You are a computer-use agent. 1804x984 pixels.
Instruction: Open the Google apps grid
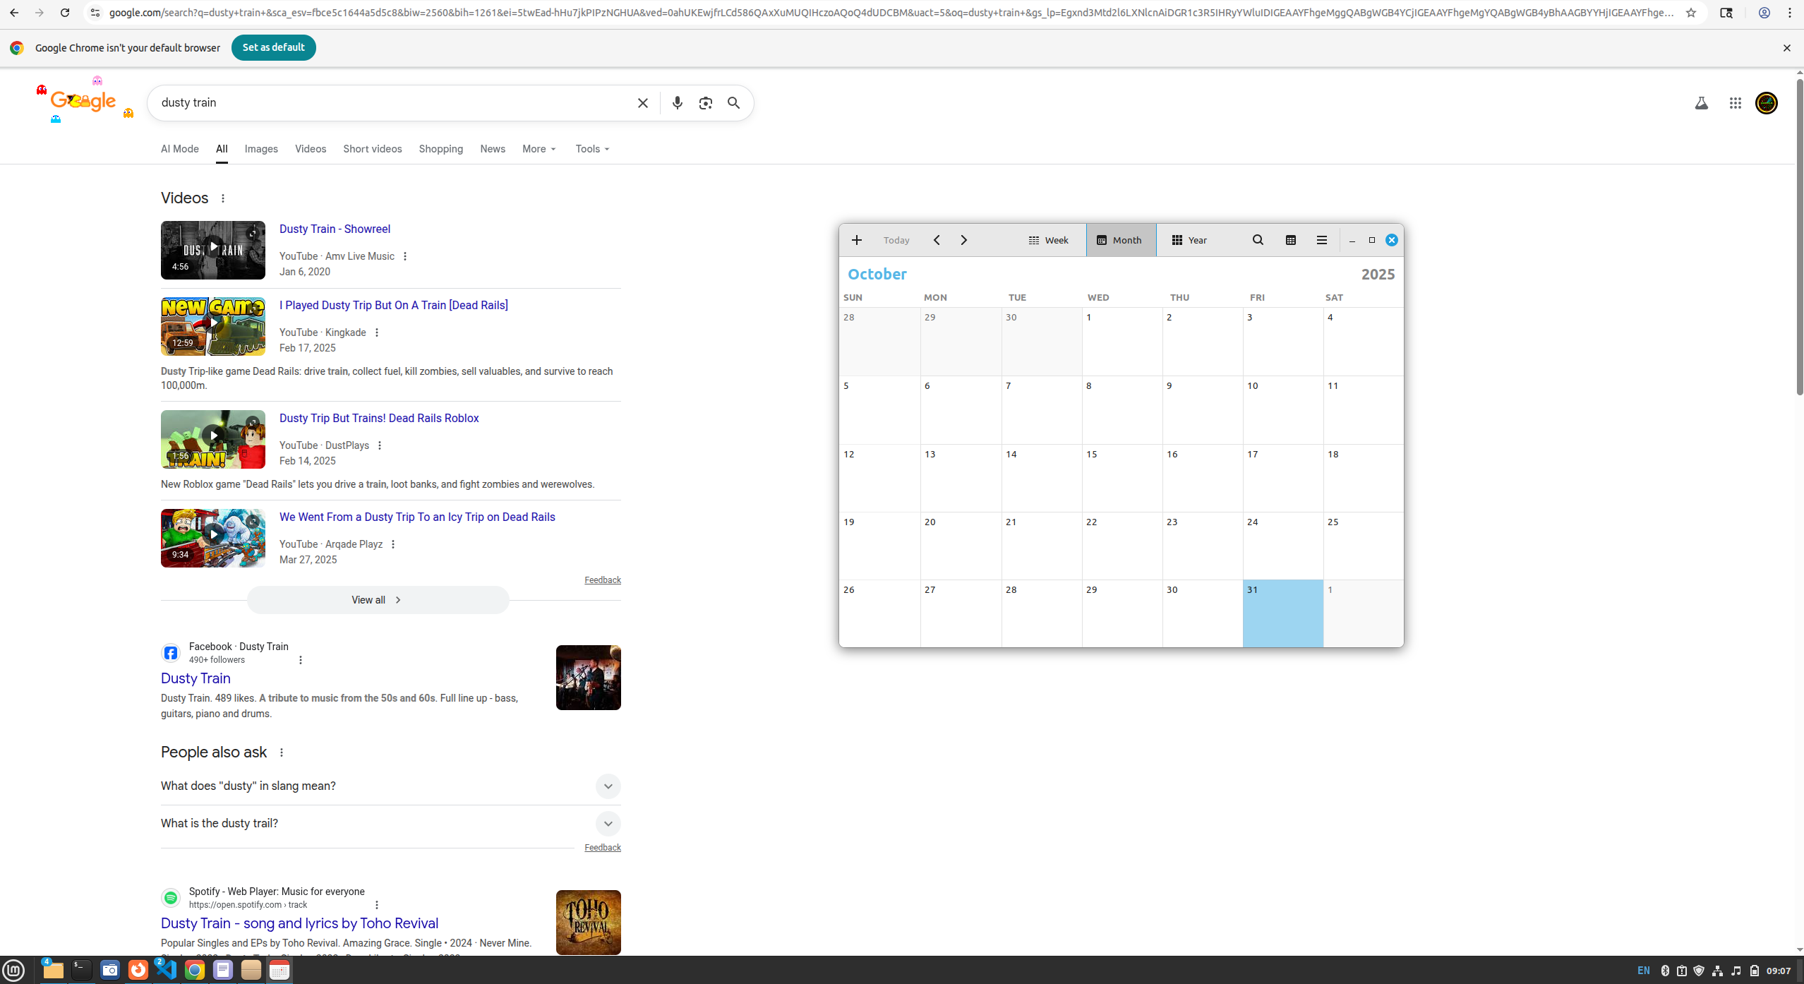(1735, 103)
